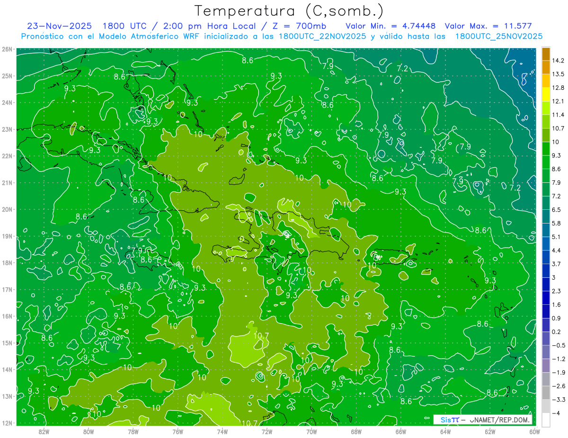The height and width of the screenshot is (438, 568).
Task: Click latitude axis label "25N"
Action: [x=7, y=76]
